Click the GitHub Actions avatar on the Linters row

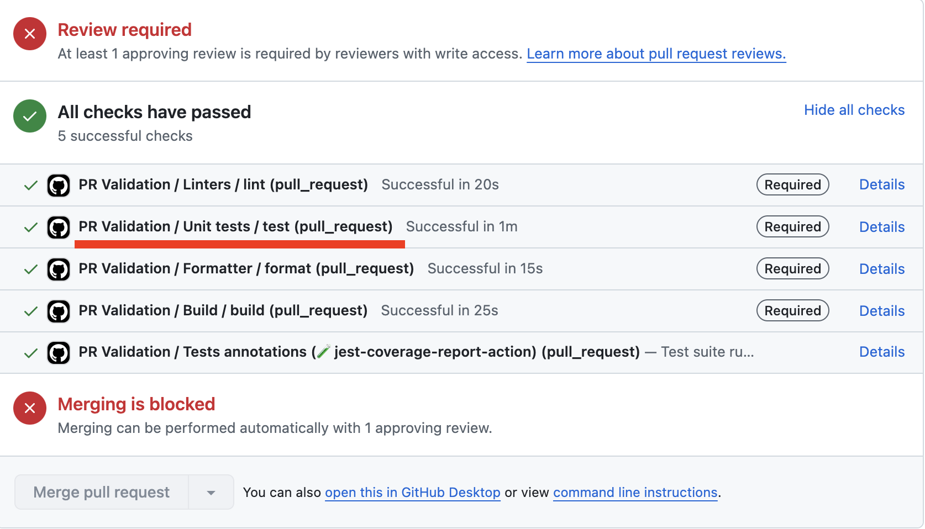pyautogui.click(x=59, y=186)
